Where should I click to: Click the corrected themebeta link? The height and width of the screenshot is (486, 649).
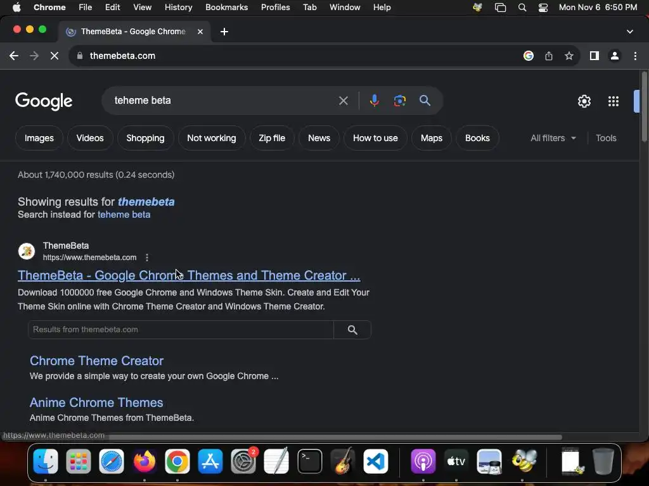pos(146,202)
